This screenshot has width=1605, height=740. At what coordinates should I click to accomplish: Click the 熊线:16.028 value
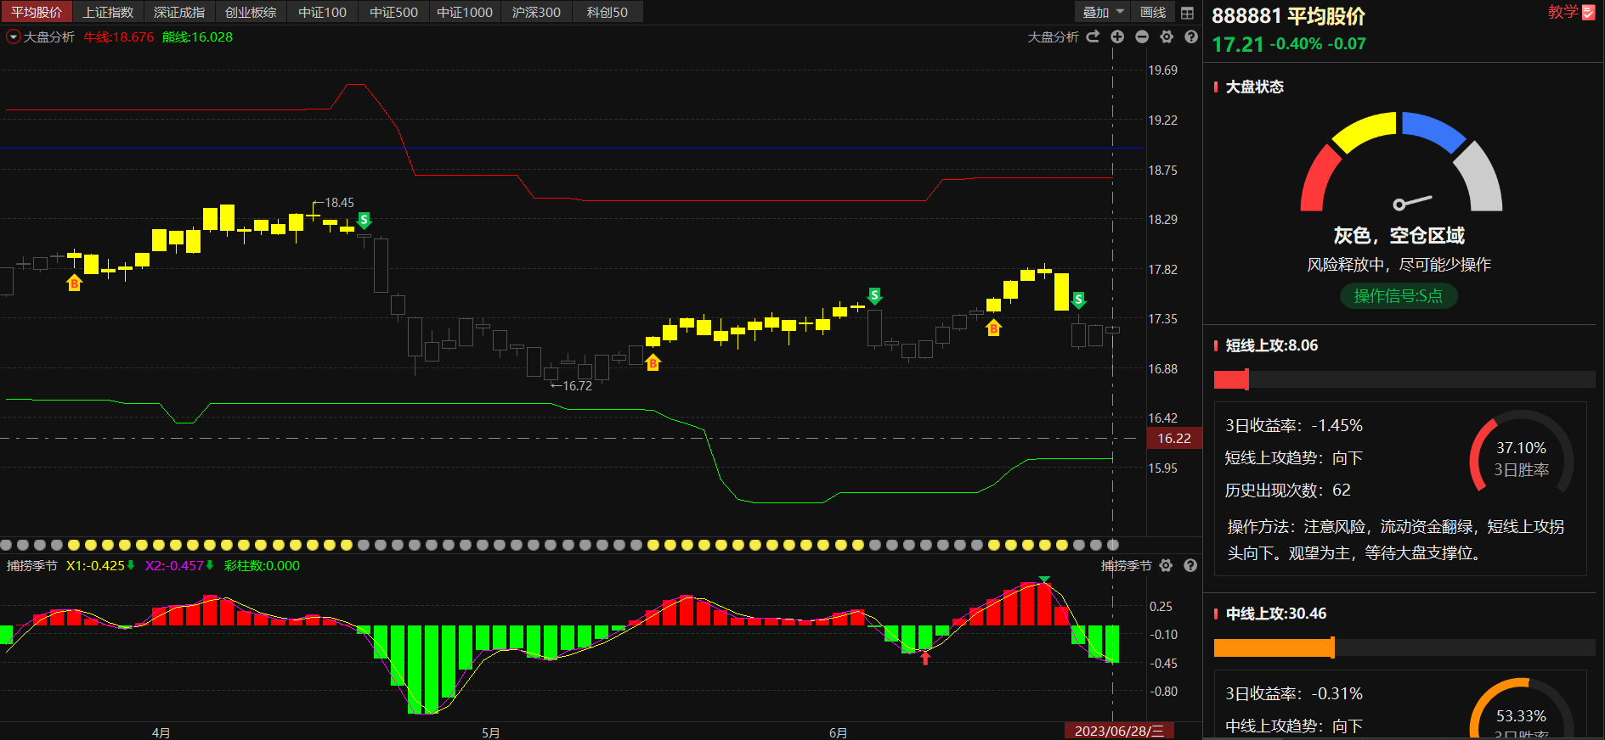pos(197,36)
